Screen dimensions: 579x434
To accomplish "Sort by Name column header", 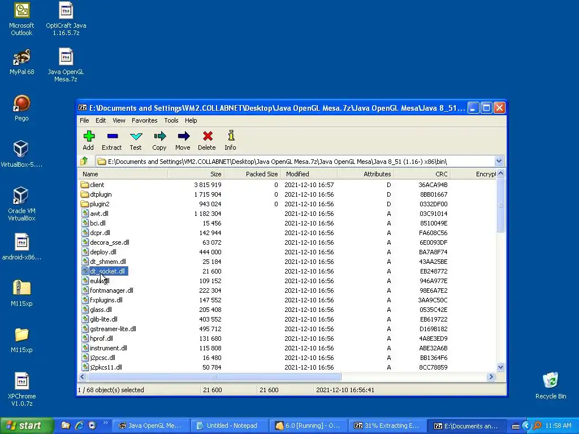I will point(123,174).
